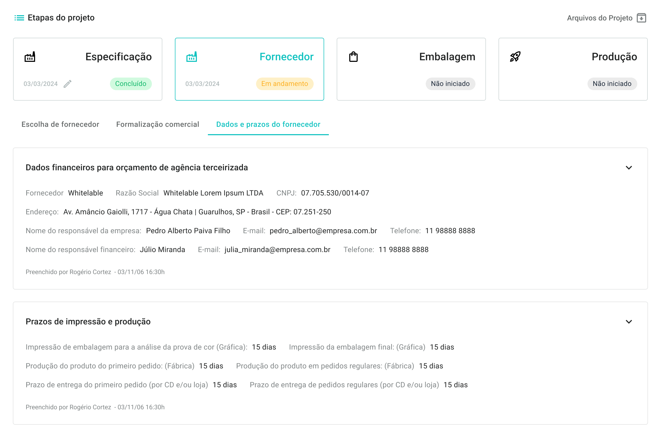Click the Concluído status badge
This screenshot has width=659, height=436.
[x=131, y=84]
